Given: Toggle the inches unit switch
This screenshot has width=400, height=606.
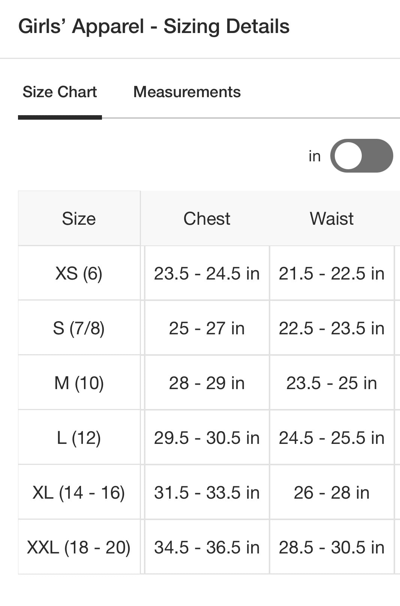Looking at the screenshot, I should [361, 156].
